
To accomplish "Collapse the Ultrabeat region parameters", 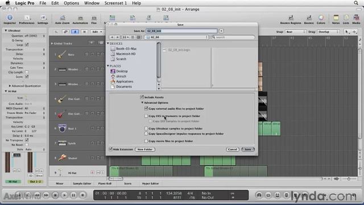I will pos(6,30).
